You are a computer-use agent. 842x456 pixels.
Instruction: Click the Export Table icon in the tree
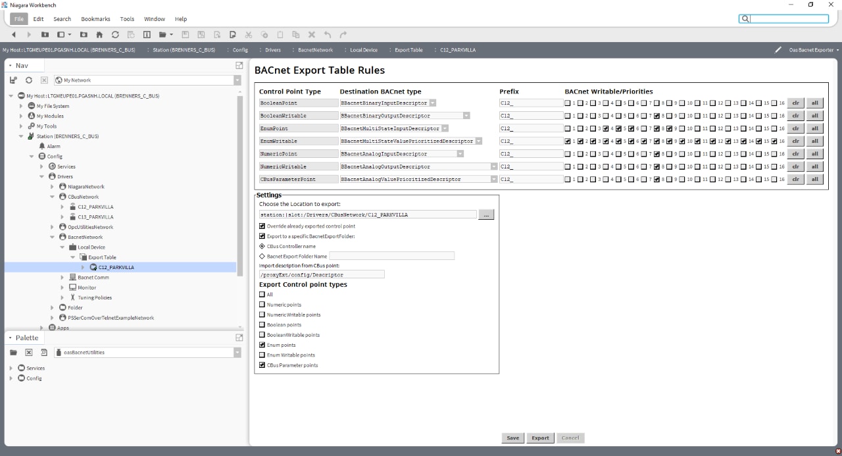tap(83, 257)
